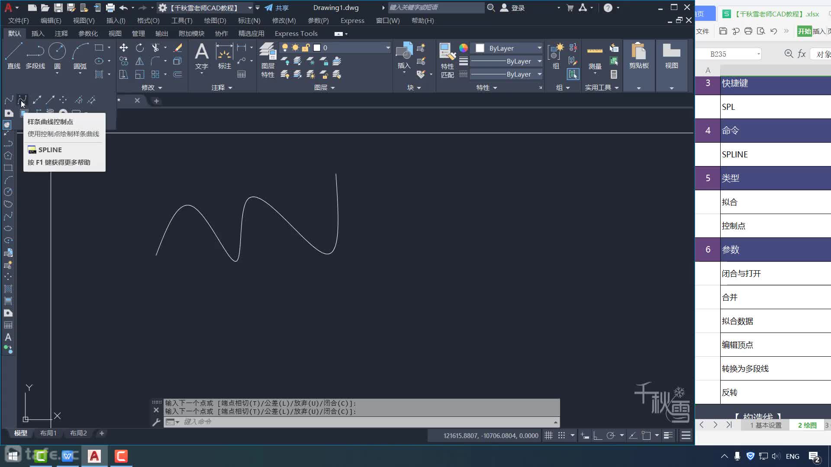Open AutoCAD from Windows taskbar
Image resolution: width=831 pixels, height=467 pixels.
pos(94,456)
